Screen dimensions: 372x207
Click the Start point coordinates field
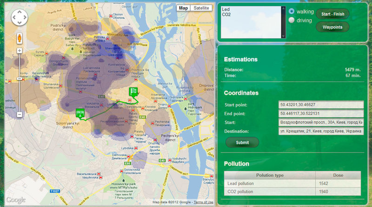pyautogui.click(x=321, y=105)
